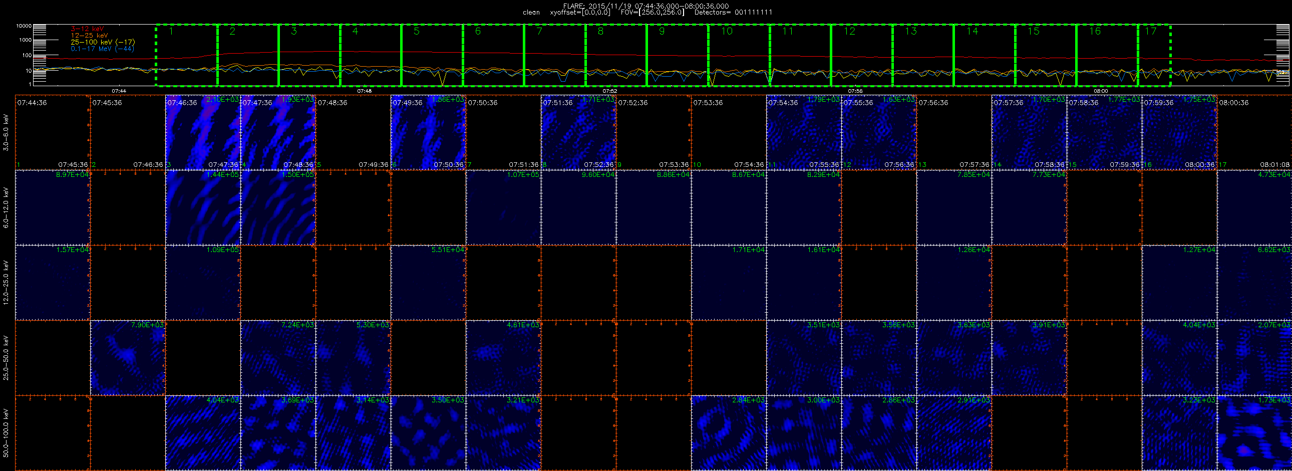Click the red '3-12 keV' legend entry

[x=87, y=29]
